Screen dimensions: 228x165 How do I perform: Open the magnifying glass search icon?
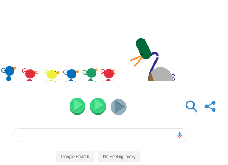pyautogui.click(x=192, y=106)
